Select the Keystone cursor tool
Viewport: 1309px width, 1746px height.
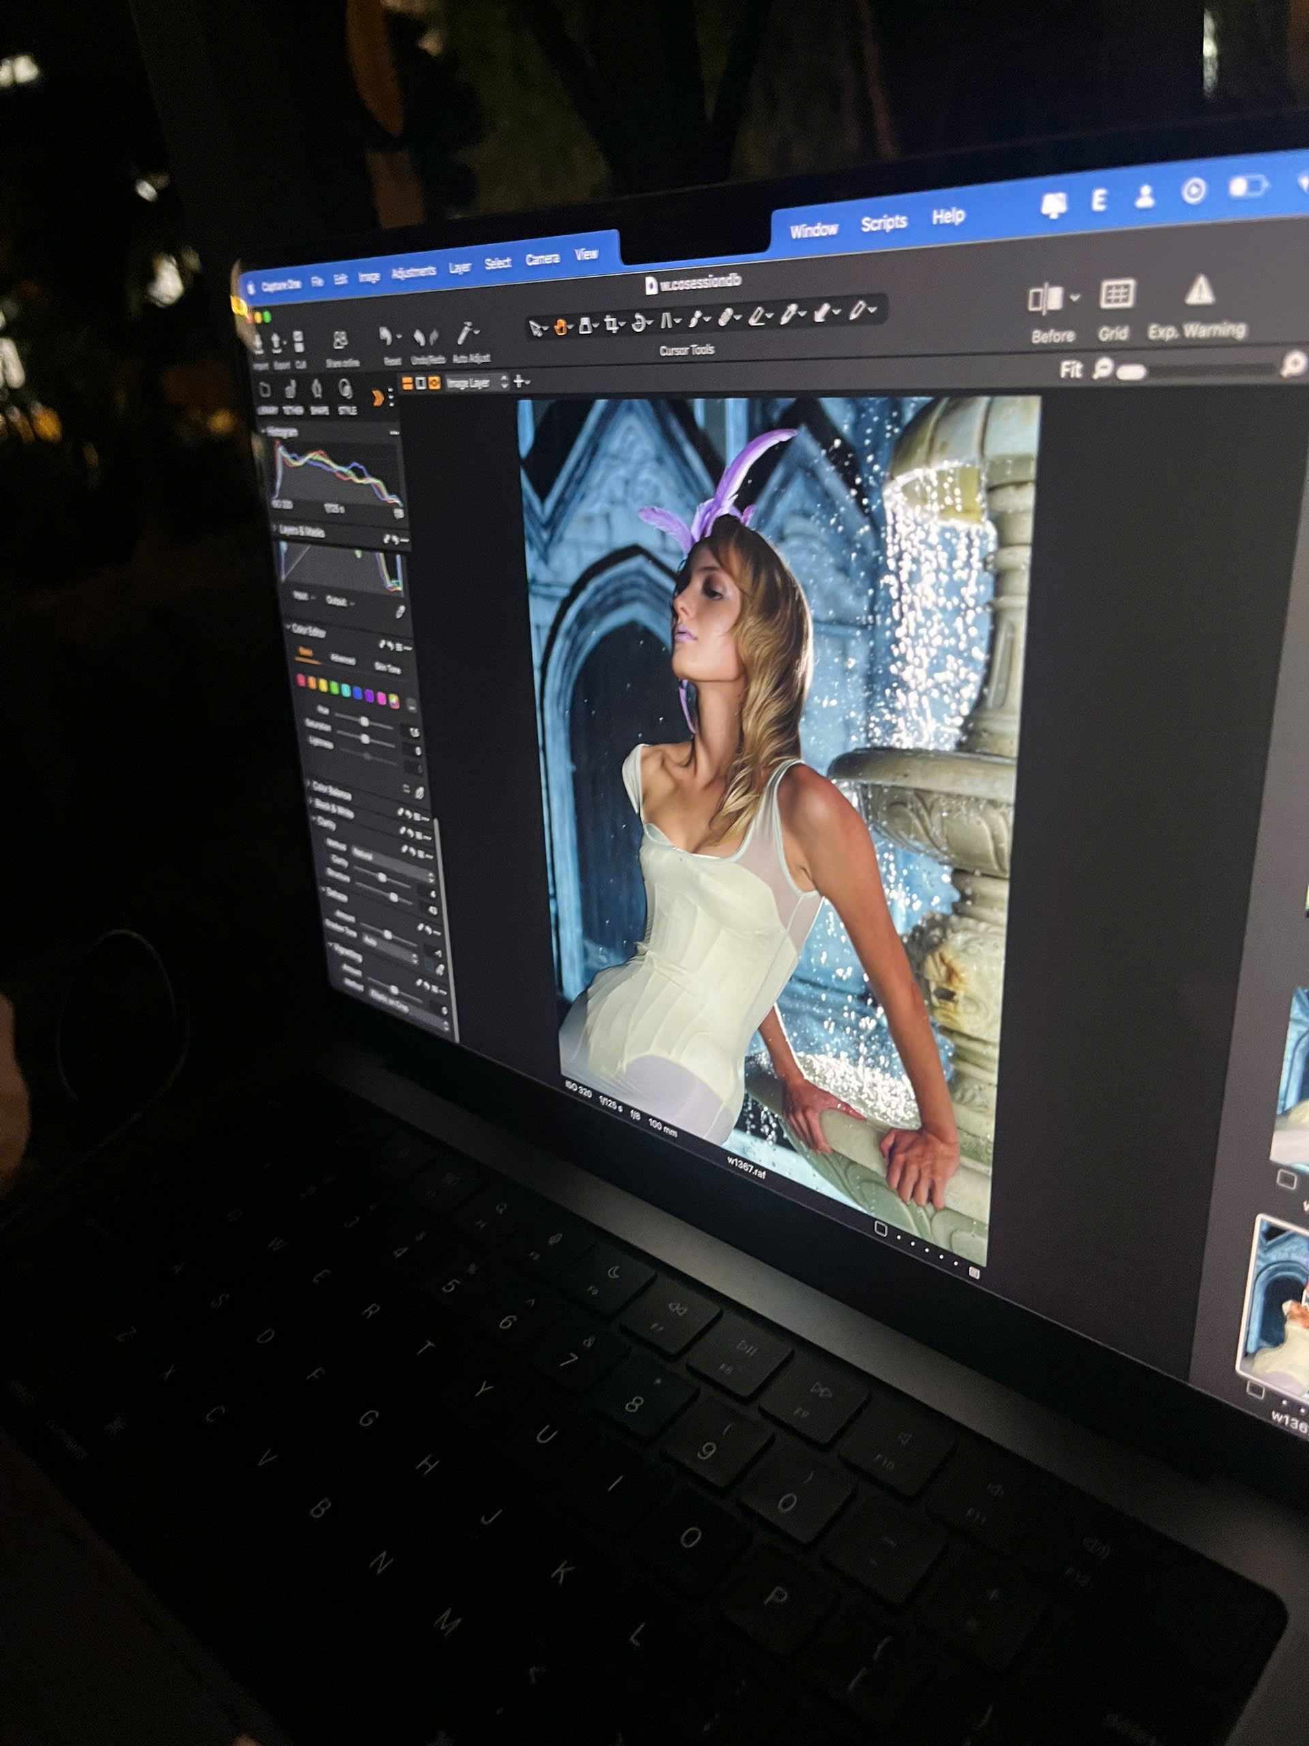[x=667, y=321]
